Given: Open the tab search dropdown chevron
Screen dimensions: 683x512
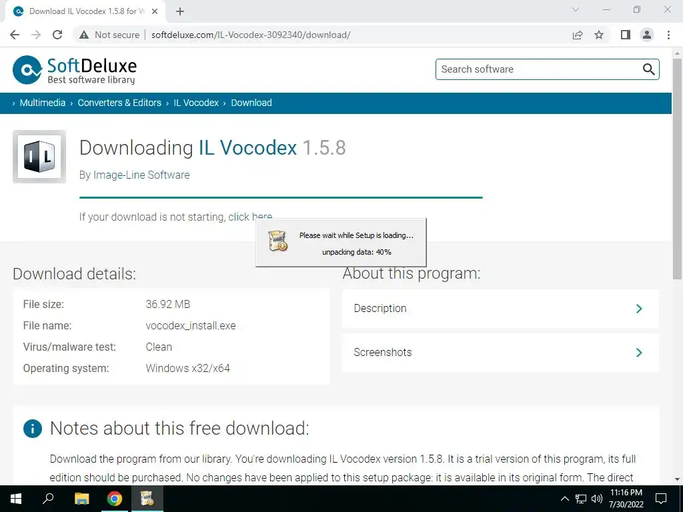Looking at the screenshot, I should pyautogui.click(x=576, y=9).
